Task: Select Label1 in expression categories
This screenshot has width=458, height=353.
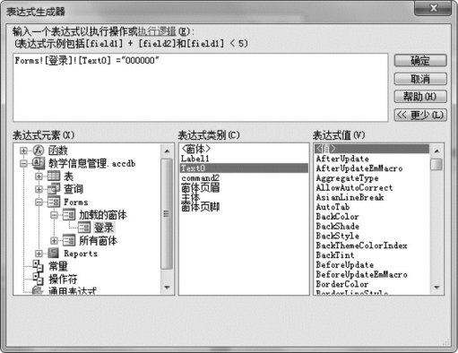Action: click(x=195, y=159)
